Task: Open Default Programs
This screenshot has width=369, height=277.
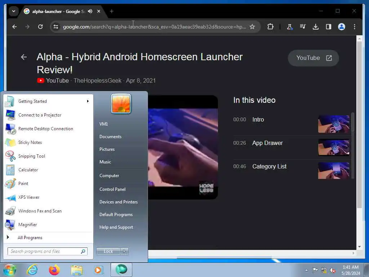Action: pos(120,215)
